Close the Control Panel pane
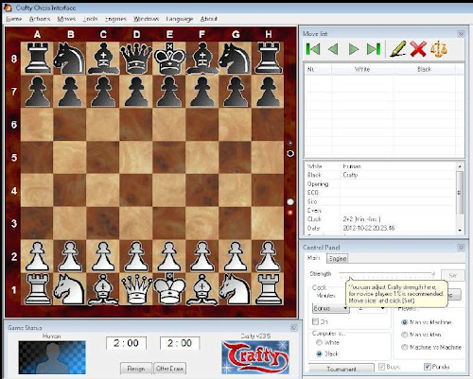 461,248
